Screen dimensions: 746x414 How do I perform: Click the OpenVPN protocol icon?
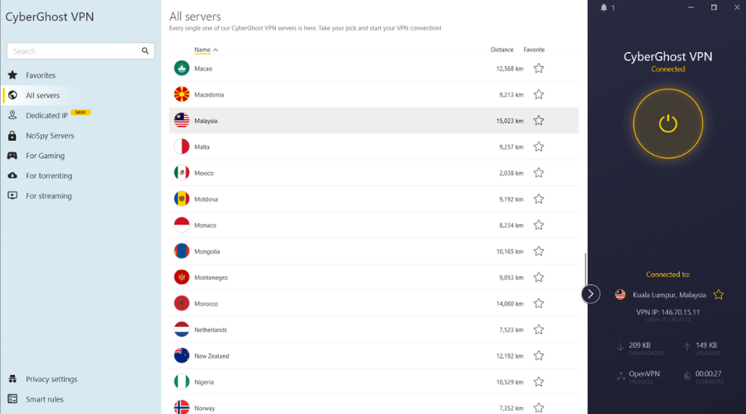[x=621, y=375]
